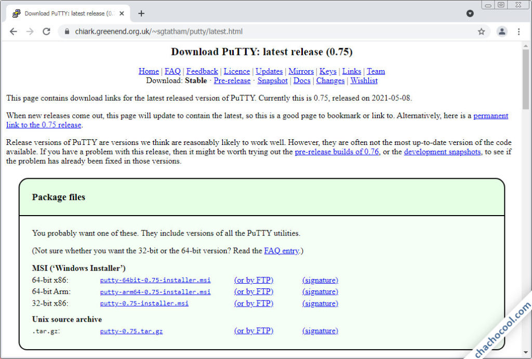Open the FAQ link in navigation

172,71
